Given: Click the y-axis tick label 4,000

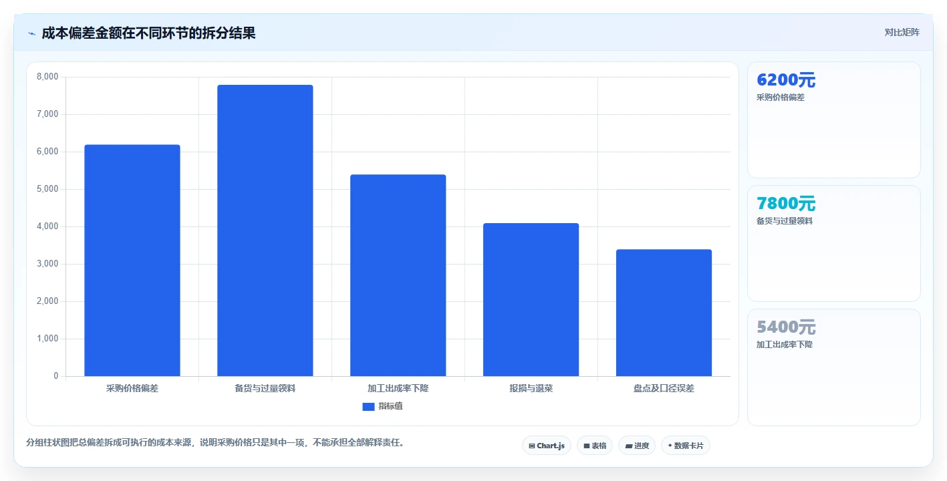Looking at the screenshot, I should click(47, 226).
